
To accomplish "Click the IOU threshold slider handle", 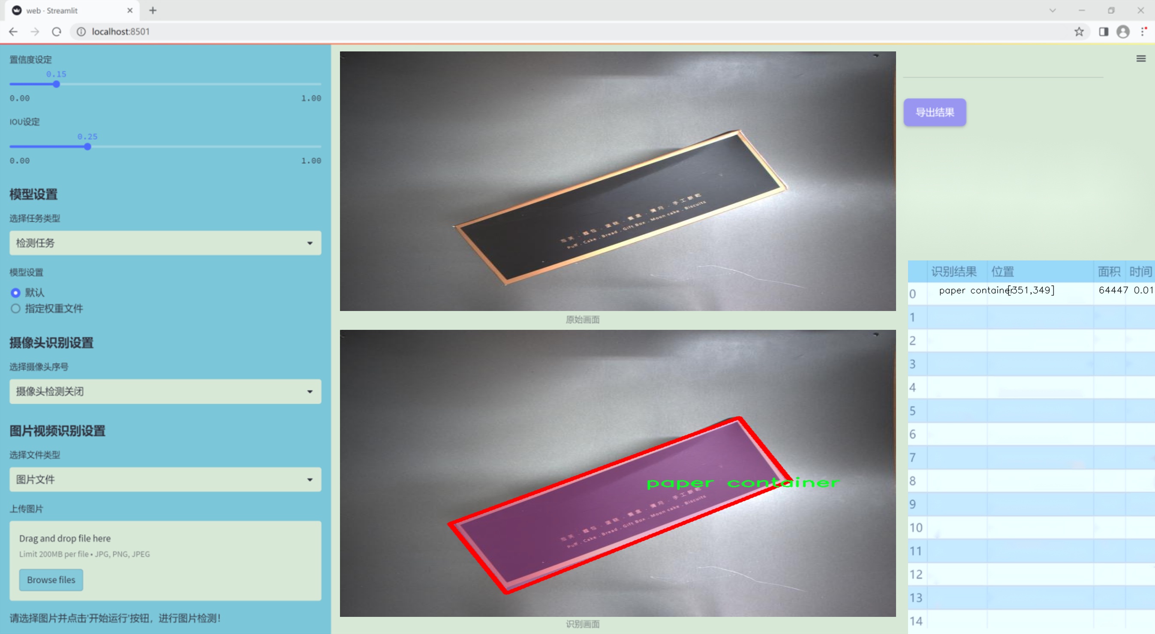I will (87, 147).
